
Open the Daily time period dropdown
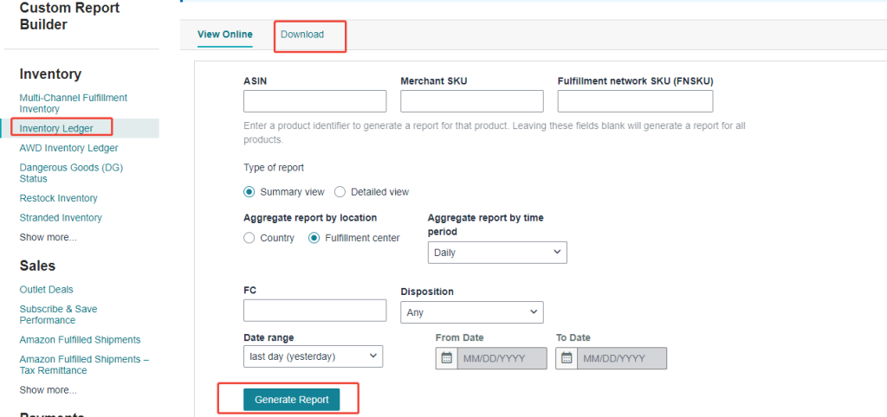497,253
